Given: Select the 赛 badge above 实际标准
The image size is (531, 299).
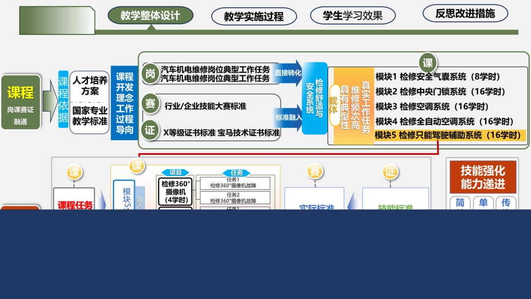Looking at the screenshot, I should [314, 171].
